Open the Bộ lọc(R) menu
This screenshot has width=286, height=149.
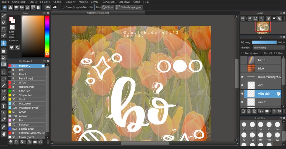click(x=45, y=2)
